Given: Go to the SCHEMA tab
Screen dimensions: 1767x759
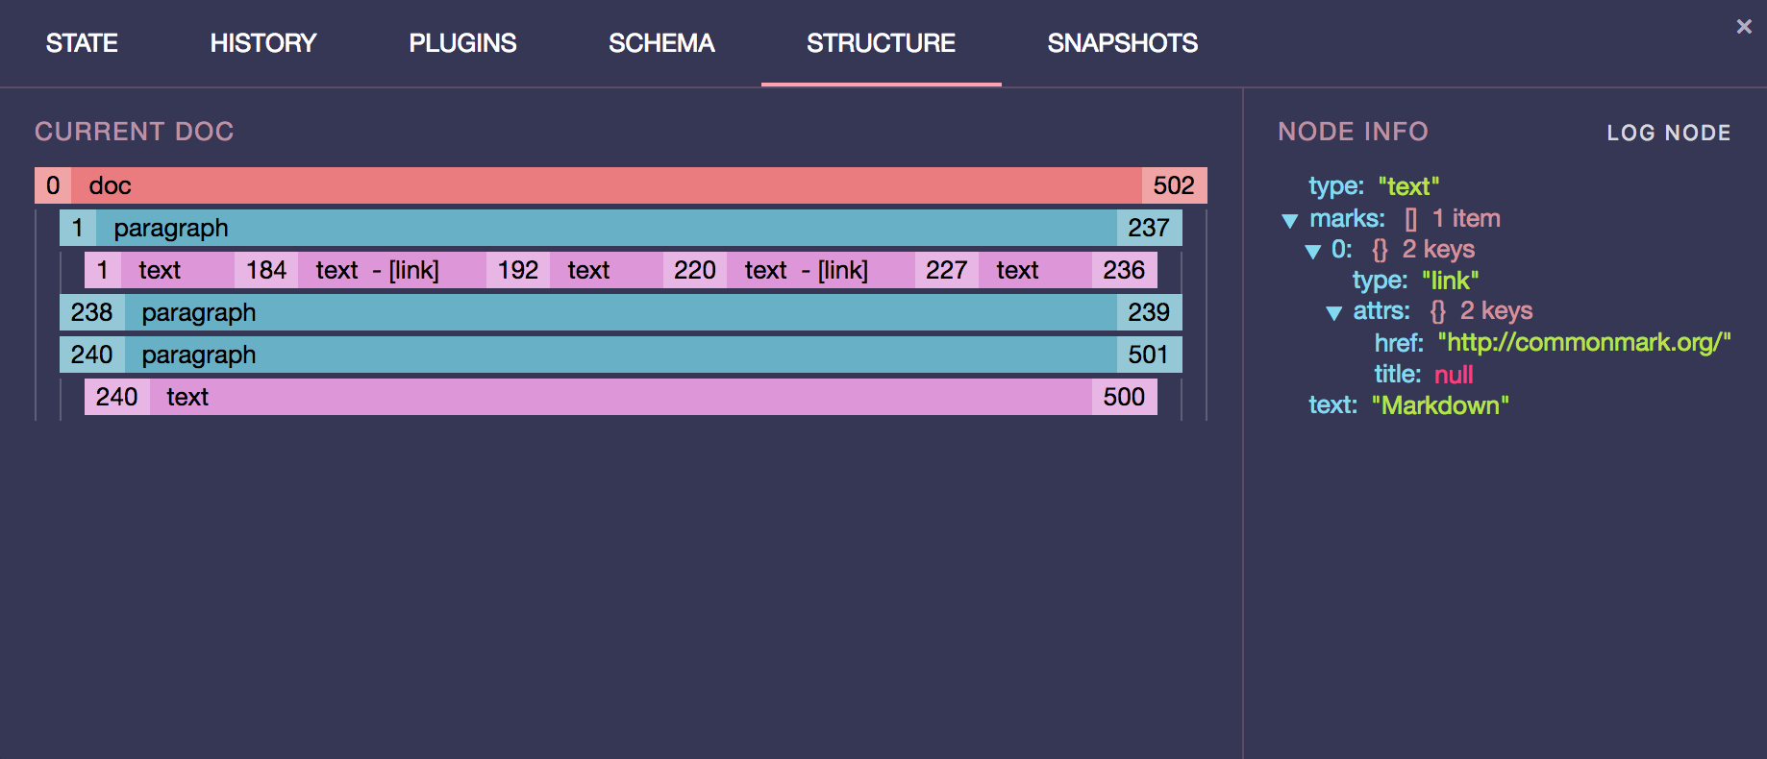Looking at the screenshot, I should point(661,43).
